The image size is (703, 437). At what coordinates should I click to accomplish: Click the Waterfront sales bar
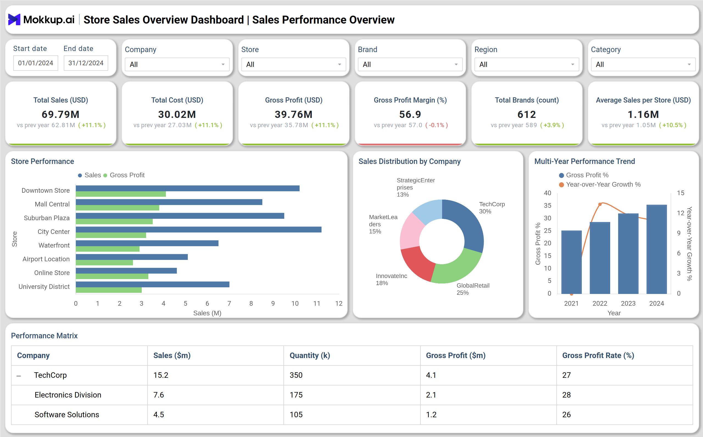[x=147, y=243]
